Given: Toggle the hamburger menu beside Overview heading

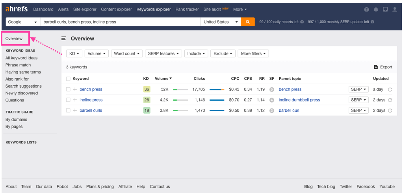Looking at the screenshot, I should point(64,39).
